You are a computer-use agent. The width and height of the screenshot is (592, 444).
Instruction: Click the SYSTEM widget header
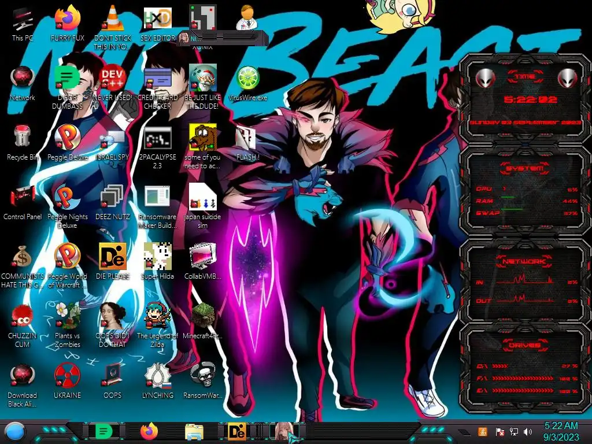coord(525,168)
